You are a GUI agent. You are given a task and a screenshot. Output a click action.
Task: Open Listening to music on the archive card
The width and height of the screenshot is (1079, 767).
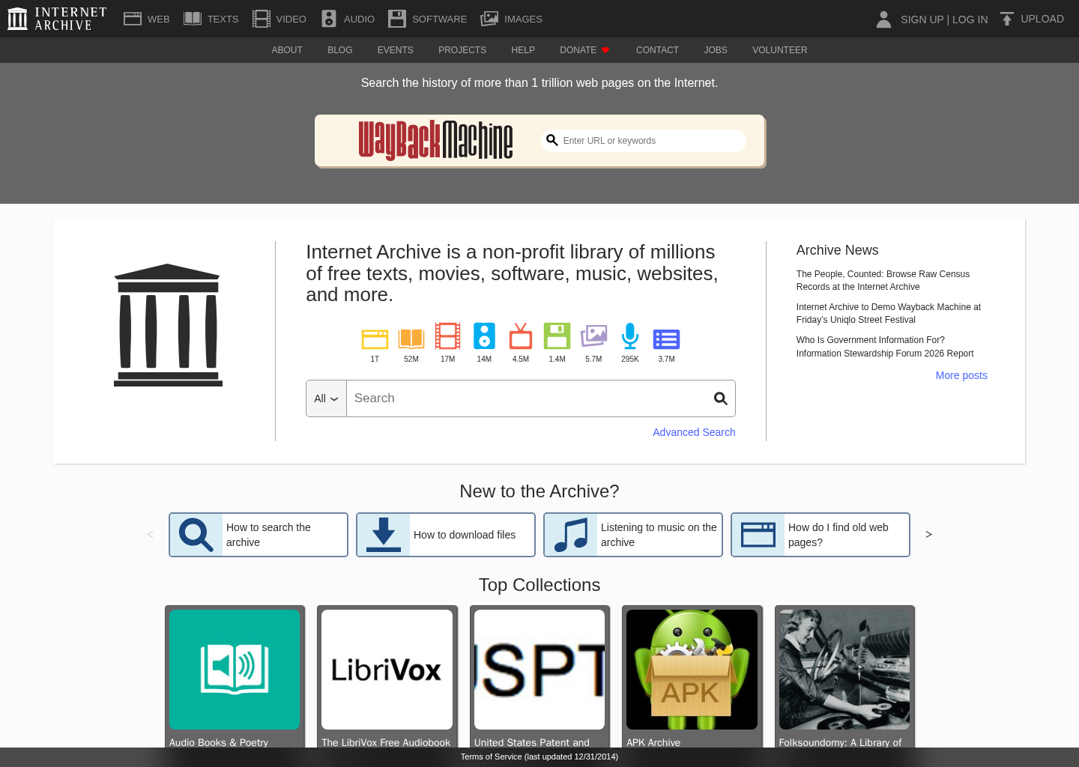click(633, 535)
